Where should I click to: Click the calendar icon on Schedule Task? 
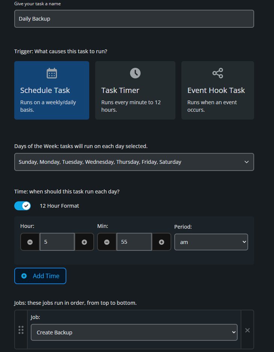[x=52, y=73]
